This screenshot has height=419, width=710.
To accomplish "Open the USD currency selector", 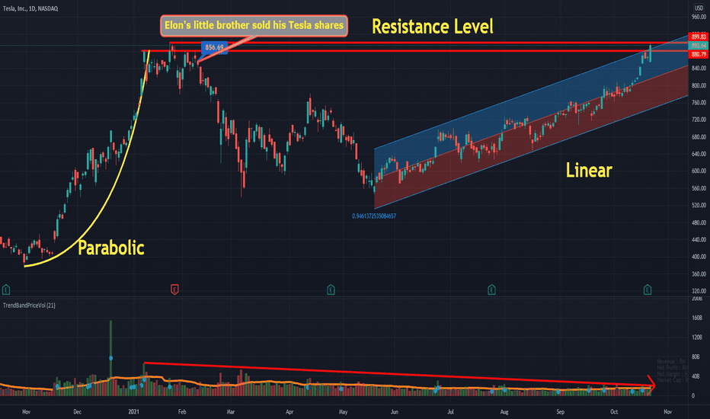I will [699, 8].
